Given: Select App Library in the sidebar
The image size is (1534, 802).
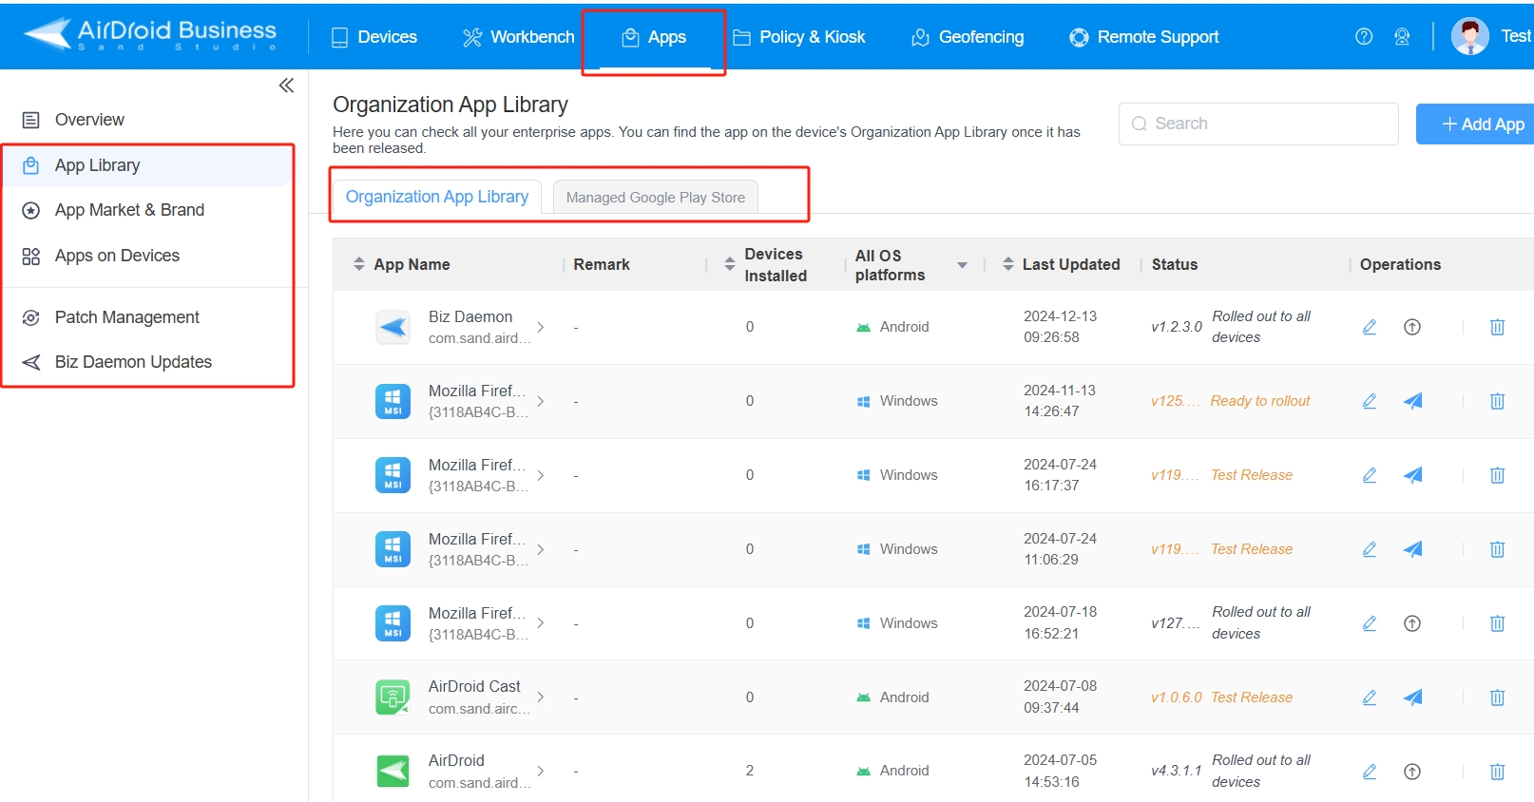Looking at the screenshot, I should tap(147, 165).
